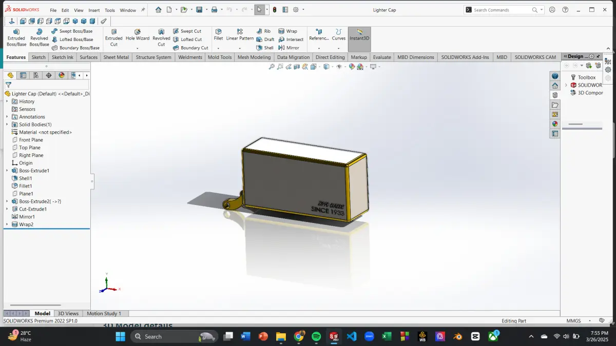616x346 pixels.
Task: Select the Linear Pattern tool
Action: click(240, 35)
